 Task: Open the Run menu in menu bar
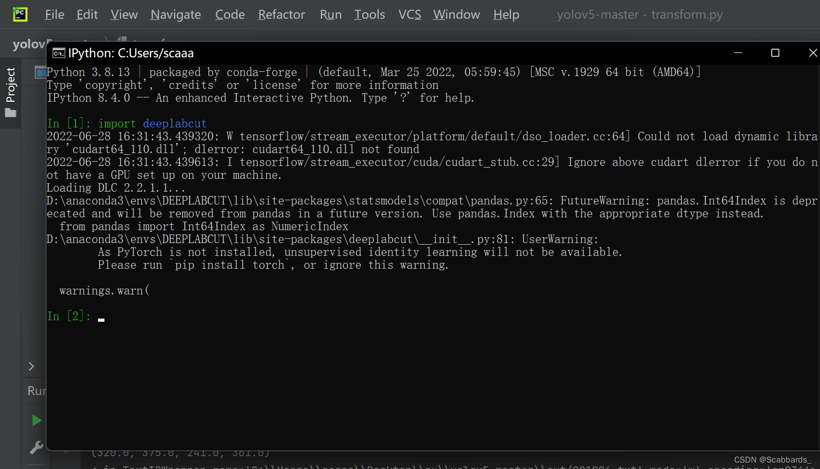pyautogui.click(x=330, y=14)
